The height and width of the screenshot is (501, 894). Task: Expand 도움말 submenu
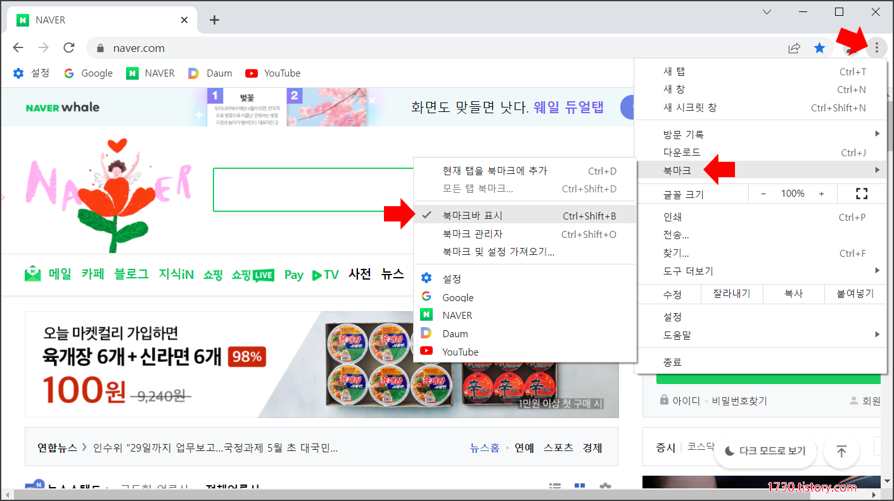pos(760,335)
